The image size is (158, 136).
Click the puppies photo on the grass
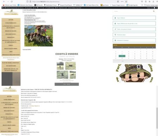(x=39, y=36)
